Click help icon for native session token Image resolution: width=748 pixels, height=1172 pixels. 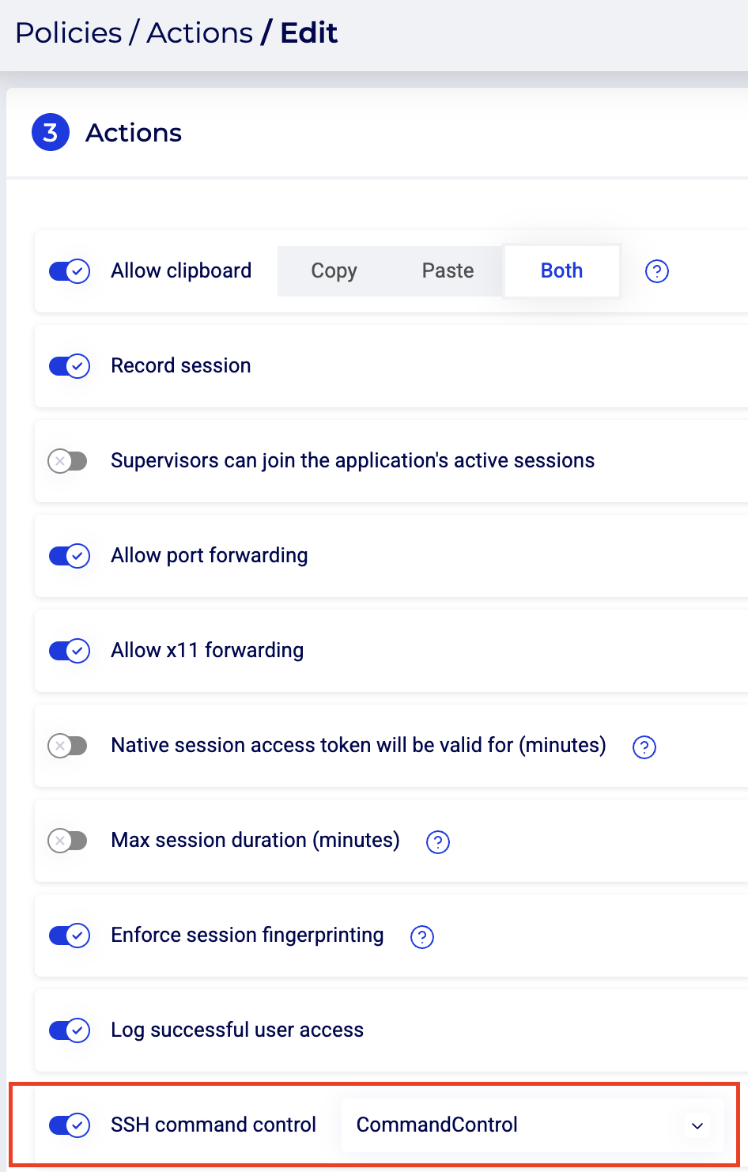[644, 747]
